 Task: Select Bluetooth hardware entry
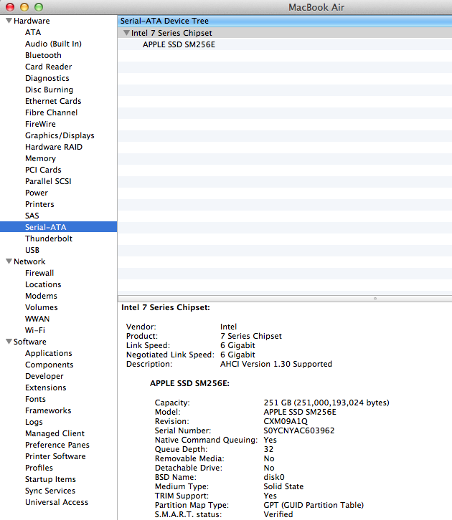(x=43, y=55)
